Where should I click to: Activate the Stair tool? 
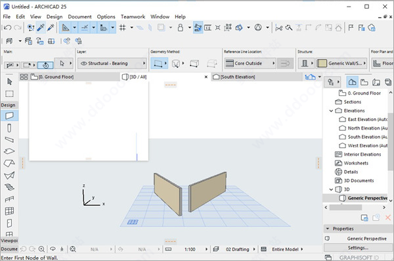[x=9, y=187]
